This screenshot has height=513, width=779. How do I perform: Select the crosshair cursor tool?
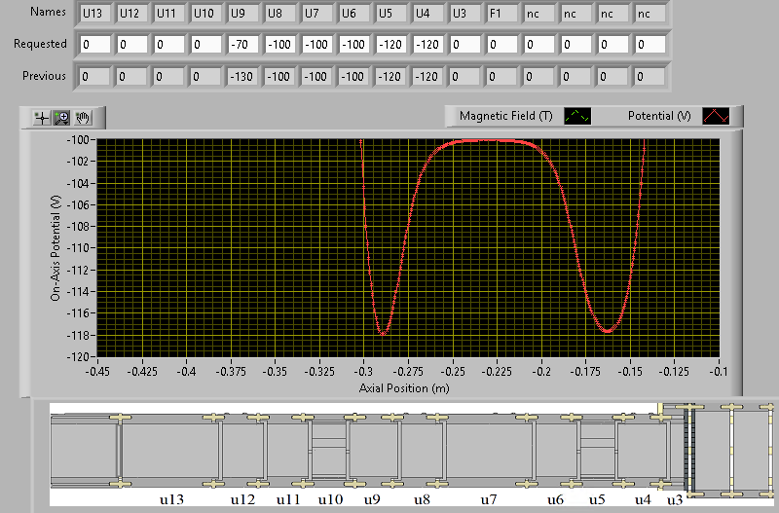[x=42, y=118]
